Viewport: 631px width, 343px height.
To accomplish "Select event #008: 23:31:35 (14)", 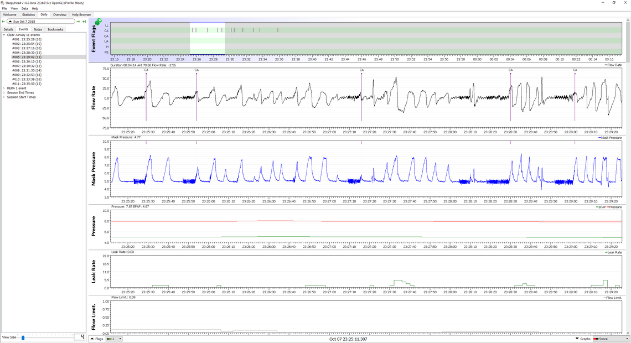I will [x=27, y=70].
